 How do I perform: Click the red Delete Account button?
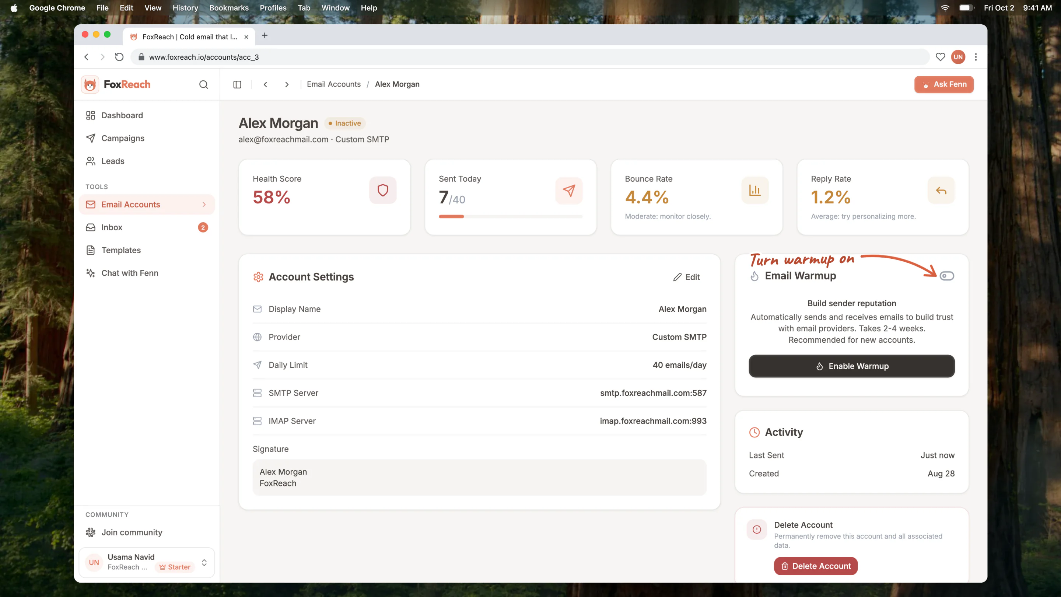(x=816, y=566)
